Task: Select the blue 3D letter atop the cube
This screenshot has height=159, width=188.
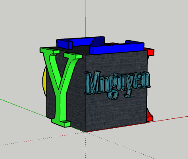Action: 100,46
